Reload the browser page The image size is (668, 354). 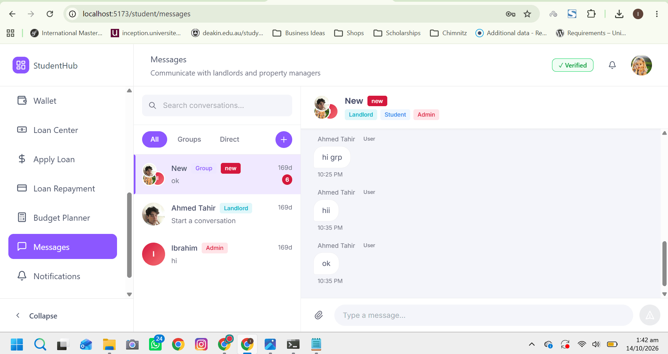(50, 14)
